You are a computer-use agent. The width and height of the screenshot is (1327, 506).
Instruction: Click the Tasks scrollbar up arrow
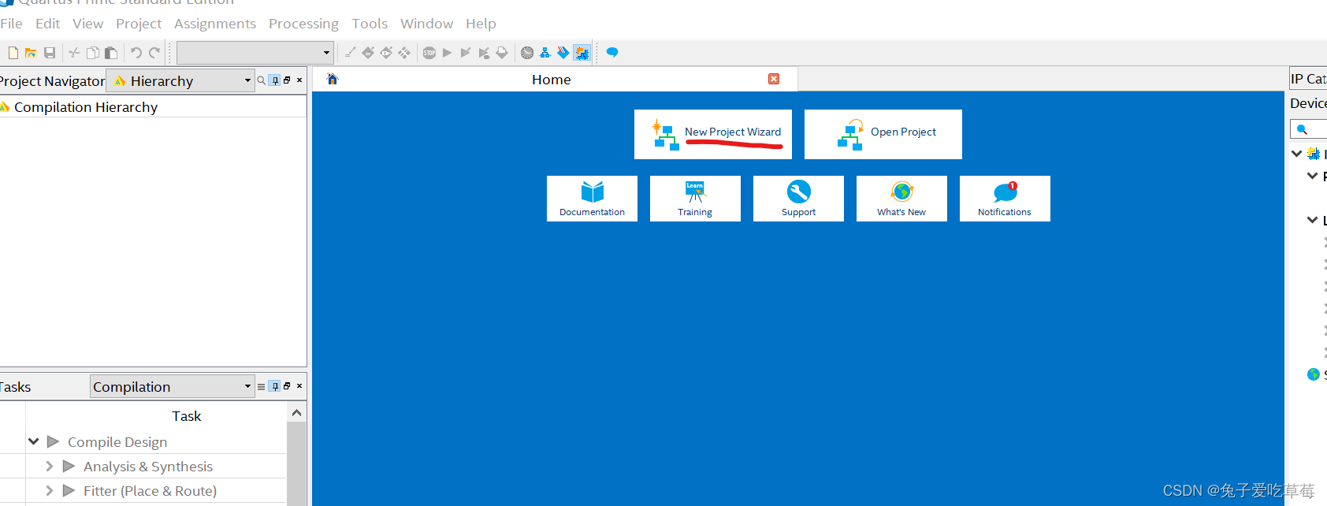[296, 413]
